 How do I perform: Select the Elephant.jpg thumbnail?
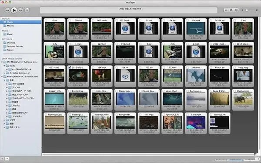pos(243,100)
